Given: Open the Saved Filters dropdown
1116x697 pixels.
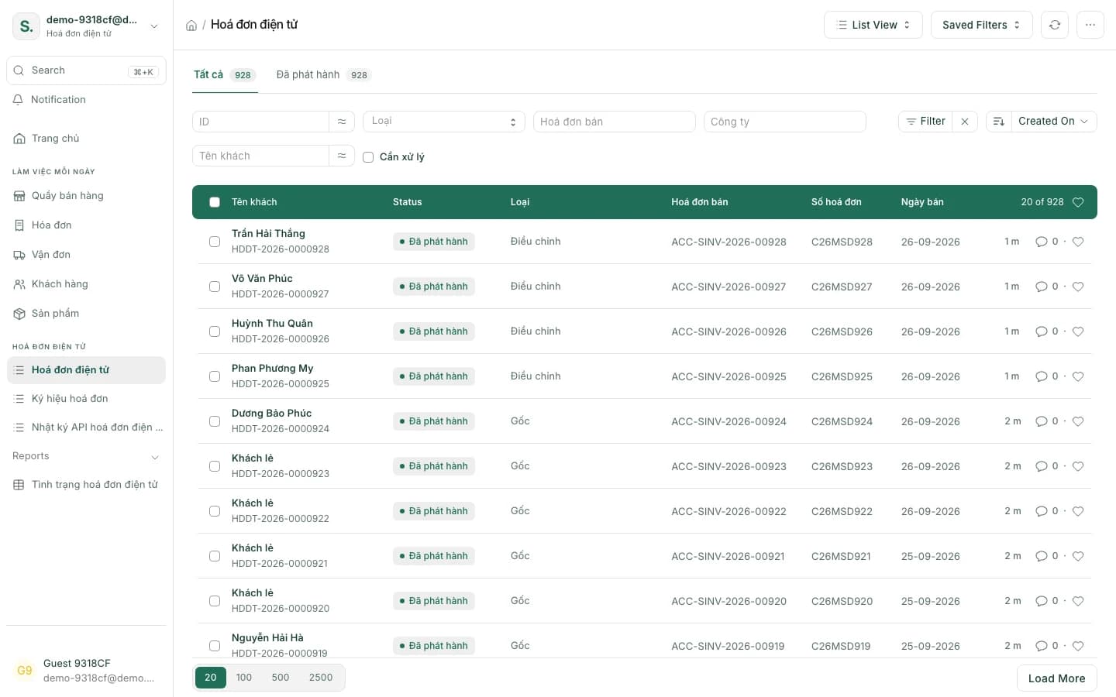Looking at the screenshot, I should pos(982,25).
